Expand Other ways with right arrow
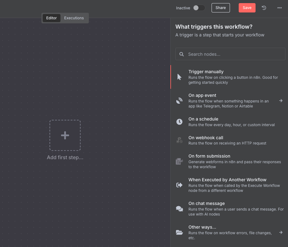The image size is (288, 247). pos(281,232)
